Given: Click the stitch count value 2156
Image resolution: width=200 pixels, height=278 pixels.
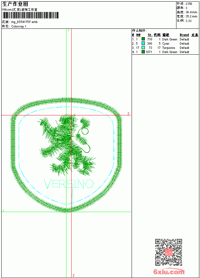Looking at the screenshot, I should click(189, 4).
